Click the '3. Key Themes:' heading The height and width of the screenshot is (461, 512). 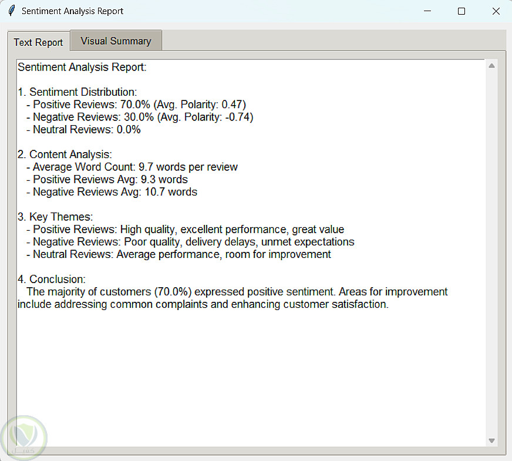tap(55, 217)
